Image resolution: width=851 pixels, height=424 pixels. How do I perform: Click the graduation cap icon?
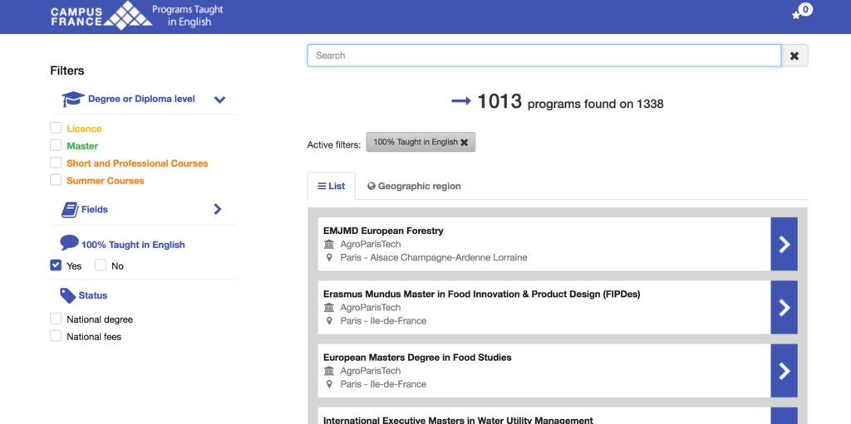[x=73, y=100]
